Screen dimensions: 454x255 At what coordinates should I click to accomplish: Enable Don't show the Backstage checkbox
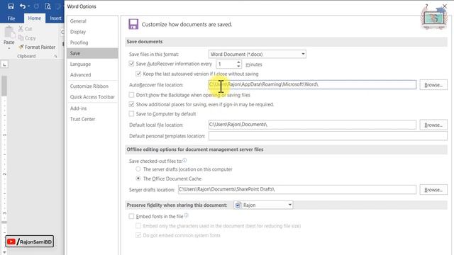(131, 95)
